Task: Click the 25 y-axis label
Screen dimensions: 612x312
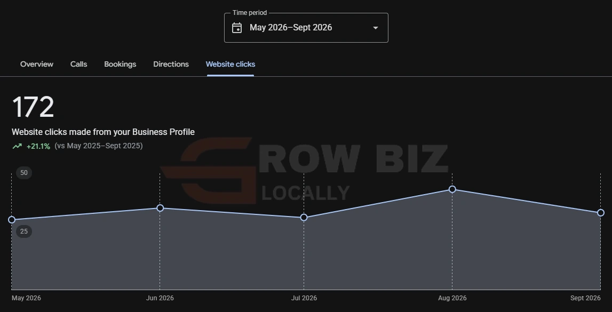Action: (24, 231)
